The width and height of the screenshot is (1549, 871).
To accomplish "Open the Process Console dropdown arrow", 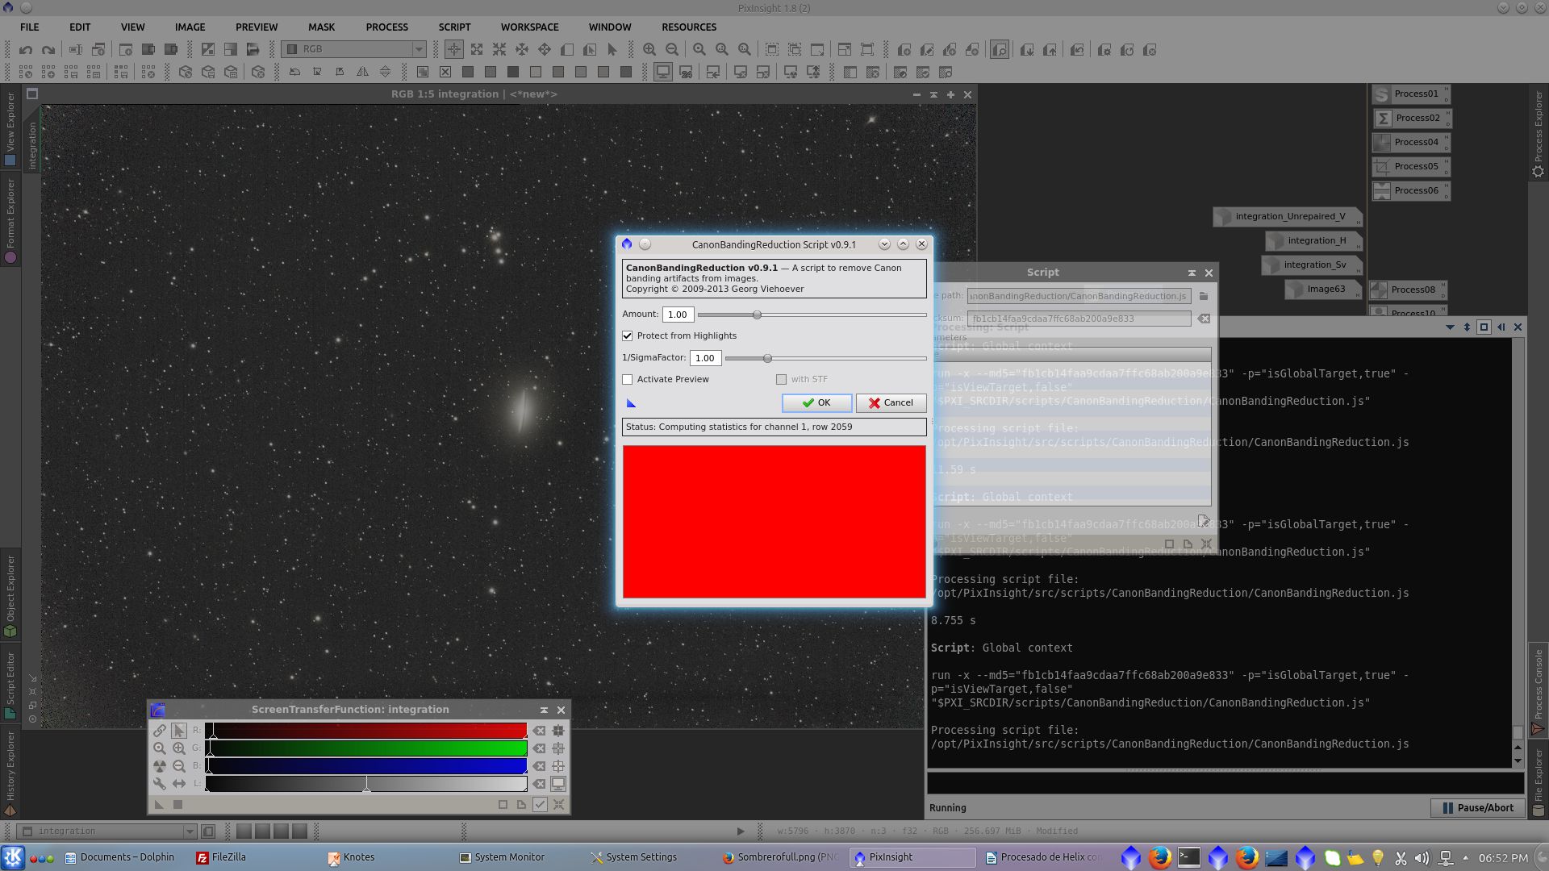I will (x=1450, y=327).
